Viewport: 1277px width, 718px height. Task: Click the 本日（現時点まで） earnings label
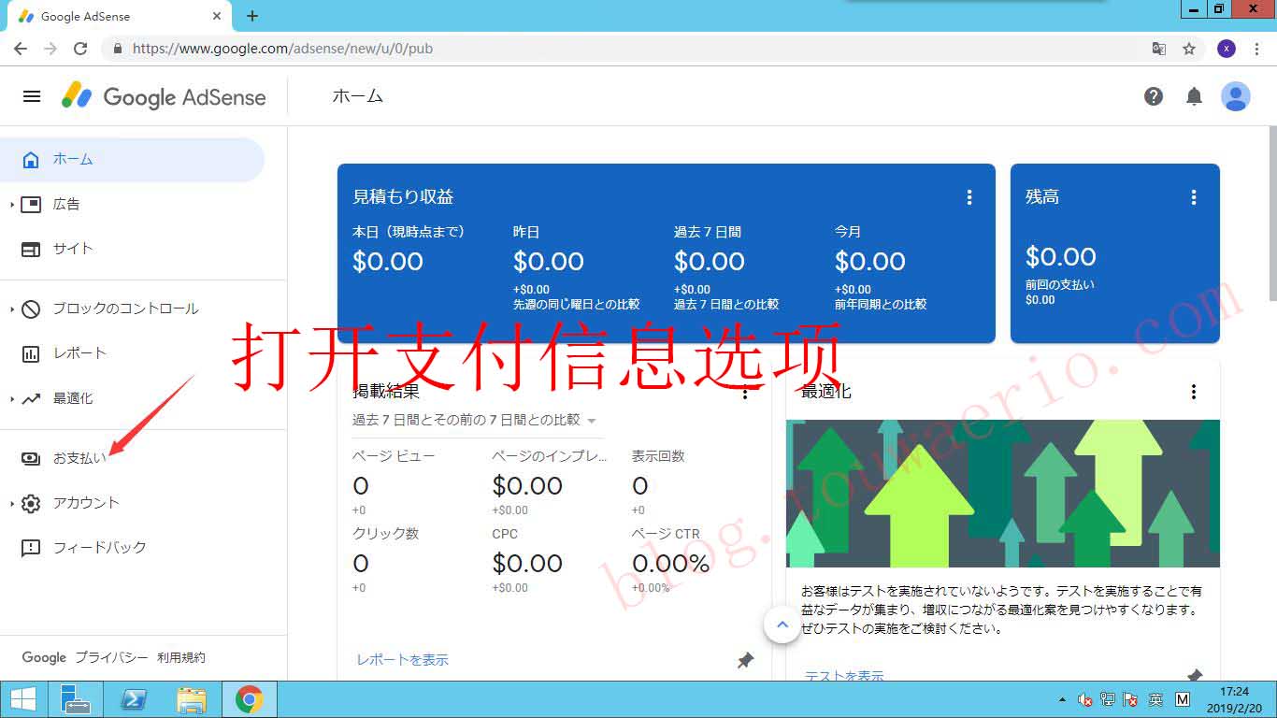pyautogui.click(x=409, y=232)
